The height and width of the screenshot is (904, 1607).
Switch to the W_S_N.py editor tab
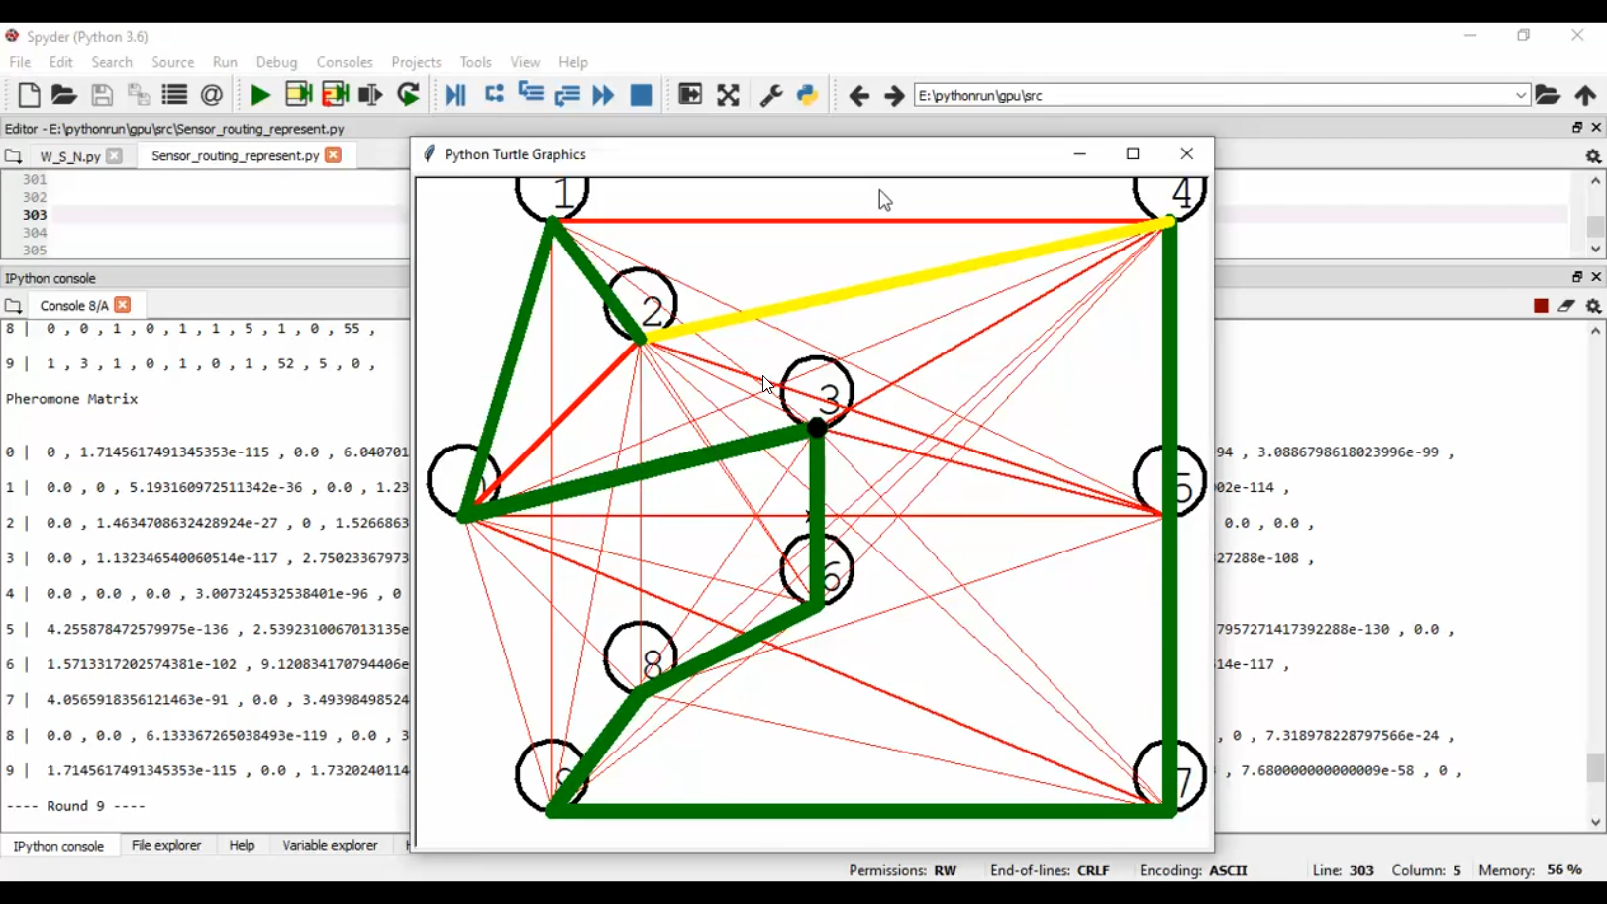(69, 156)
